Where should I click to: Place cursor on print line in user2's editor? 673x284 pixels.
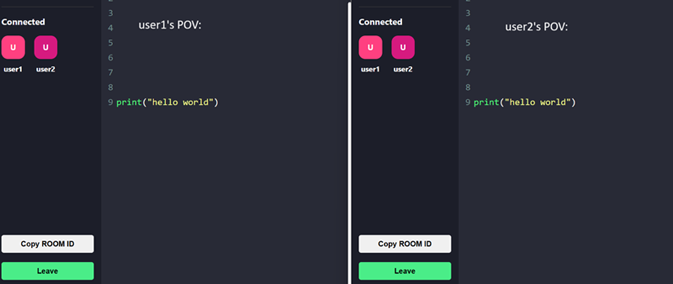tap(525, 102)
